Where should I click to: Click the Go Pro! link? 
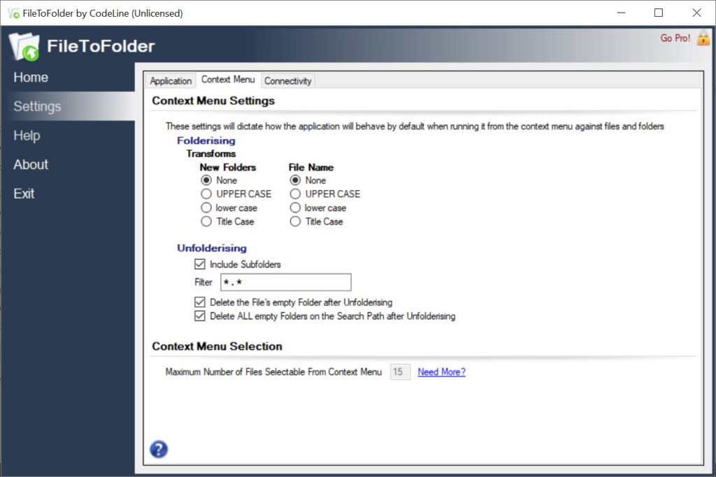click(675, 38)
